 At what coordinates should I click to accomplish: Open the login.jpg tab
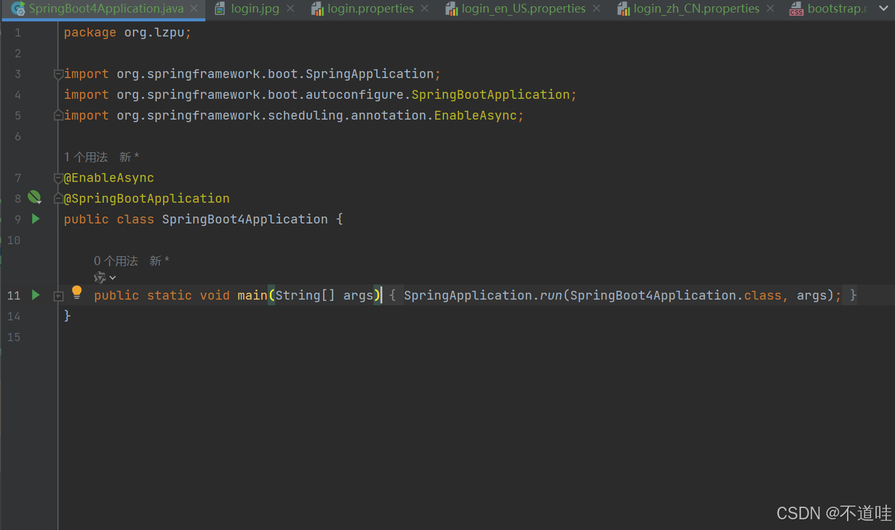click(x=255, y=9)
